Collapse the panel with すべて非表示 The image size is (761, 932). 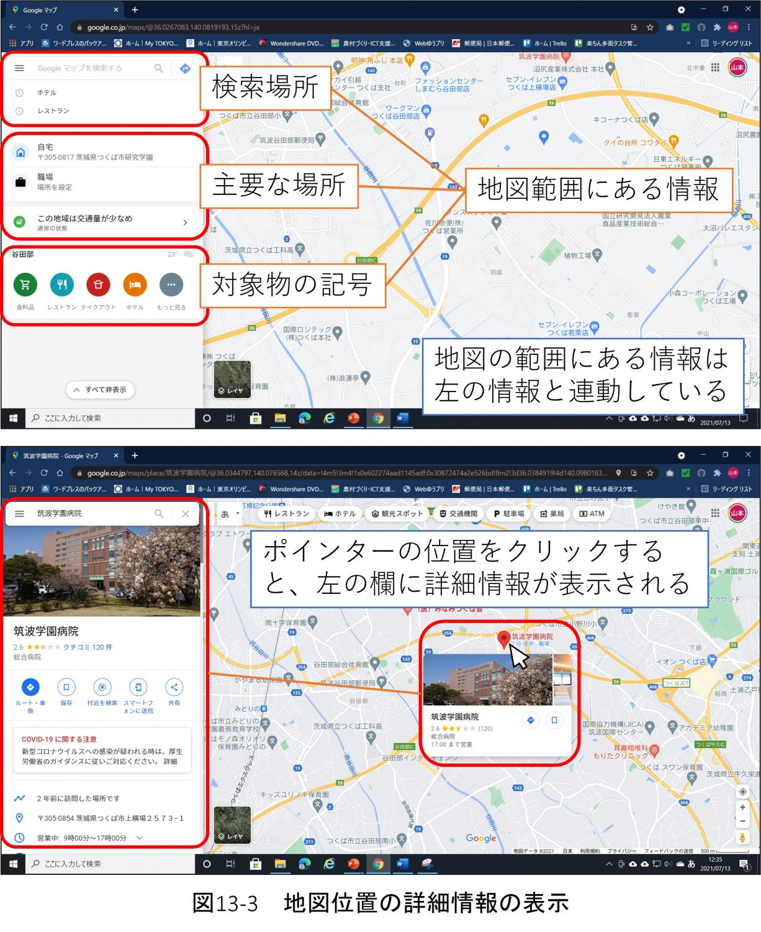point(100,390)
